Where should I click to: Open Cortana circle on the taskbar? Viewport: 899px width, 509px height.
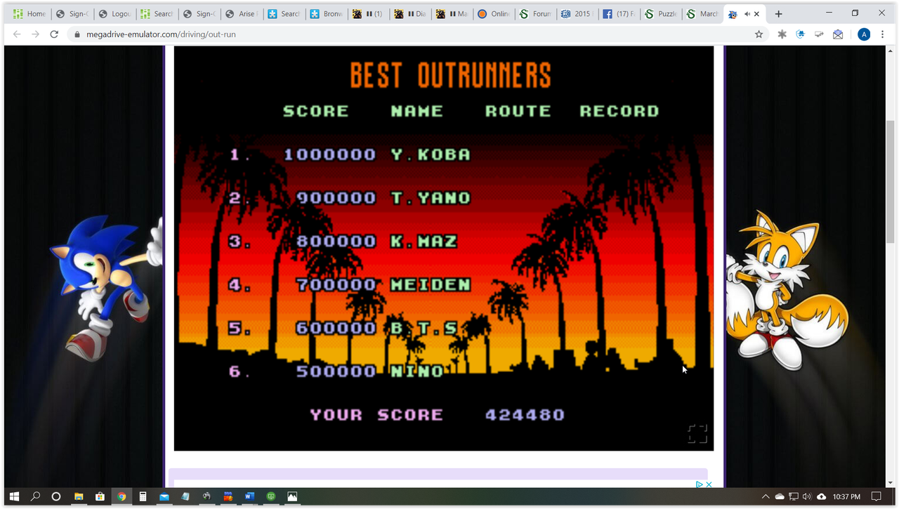point(57,496)
